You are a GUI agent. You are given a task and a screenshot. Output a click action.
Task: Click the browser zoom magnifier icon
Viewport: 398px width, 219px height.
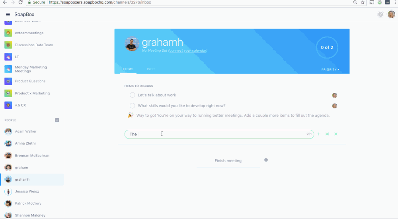pos(355,2)
